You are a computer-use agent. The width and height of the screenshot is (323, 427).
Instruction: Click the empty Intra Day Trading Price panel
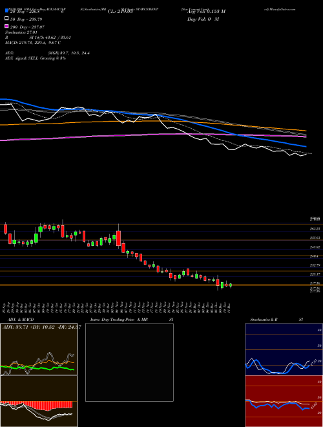point(129,362)
